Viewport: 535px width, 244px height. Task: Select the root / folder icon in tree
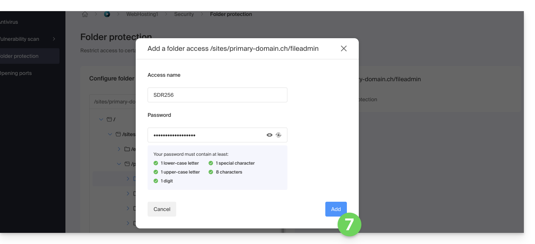click(109, 119)
